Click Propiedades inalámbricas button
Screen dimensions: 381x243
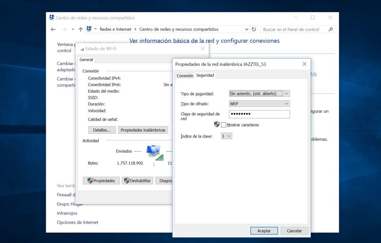[143, 130]
